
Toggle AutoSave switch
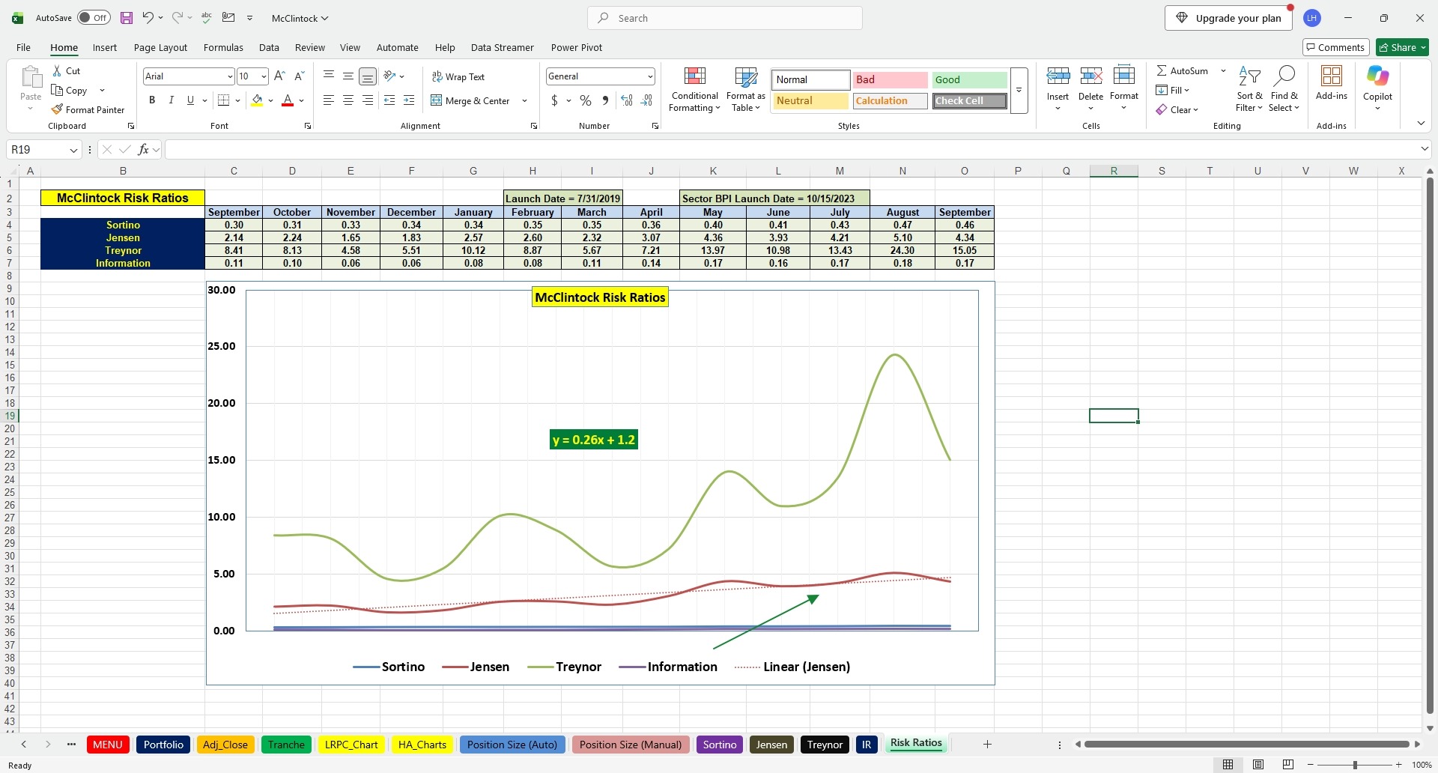coord(94,18)
